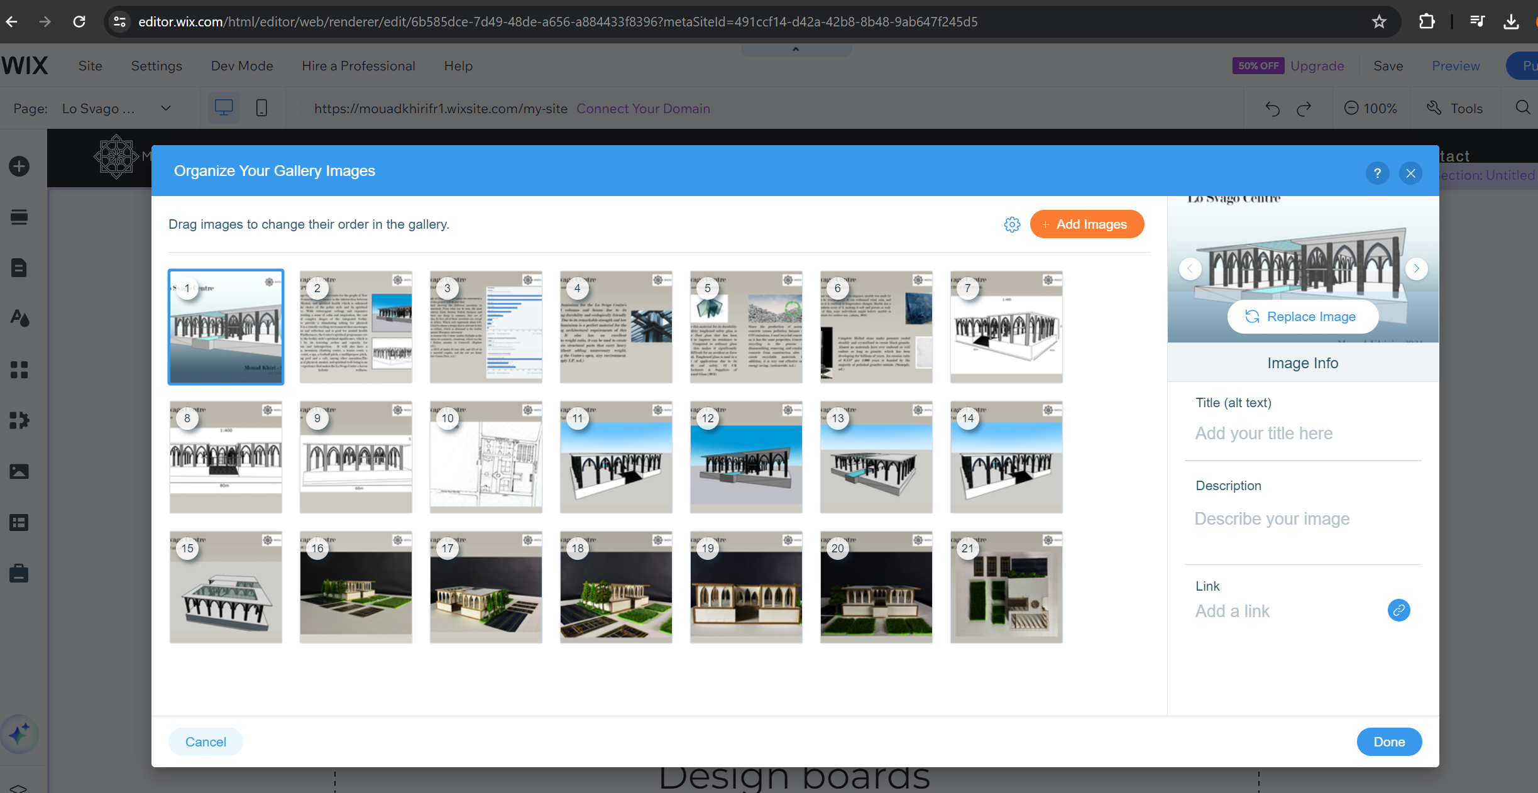Screen dimensions: 1538x793
Task: Collapse the top bar chevron
Action: [x=796, y=50]
